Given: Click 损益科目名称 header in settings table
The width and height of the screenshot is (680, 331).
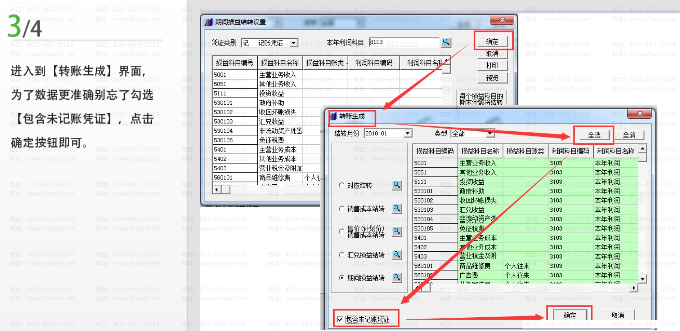Looking at the screenshot, I should coord(280,63).
